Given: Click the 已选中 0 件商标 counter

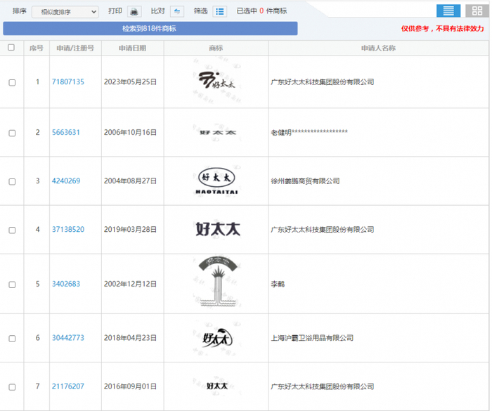Looking at the screenshot, I should click(261, 11).
